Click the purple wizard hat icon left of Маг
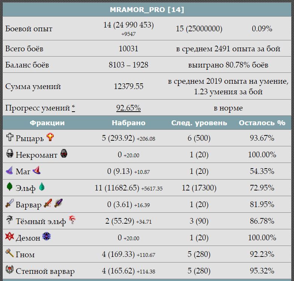 click(10, 171)
